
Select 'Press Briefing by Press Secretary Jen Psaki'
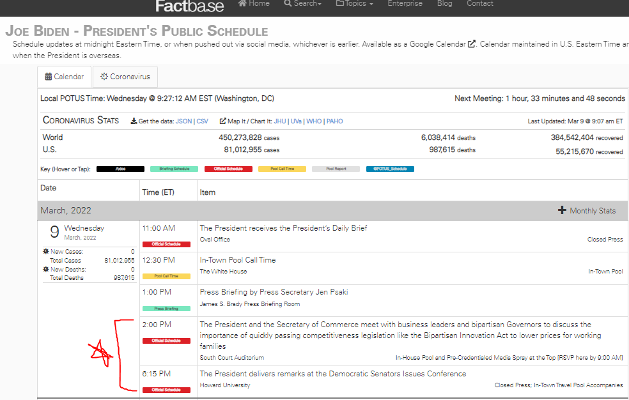pos(274,292)
